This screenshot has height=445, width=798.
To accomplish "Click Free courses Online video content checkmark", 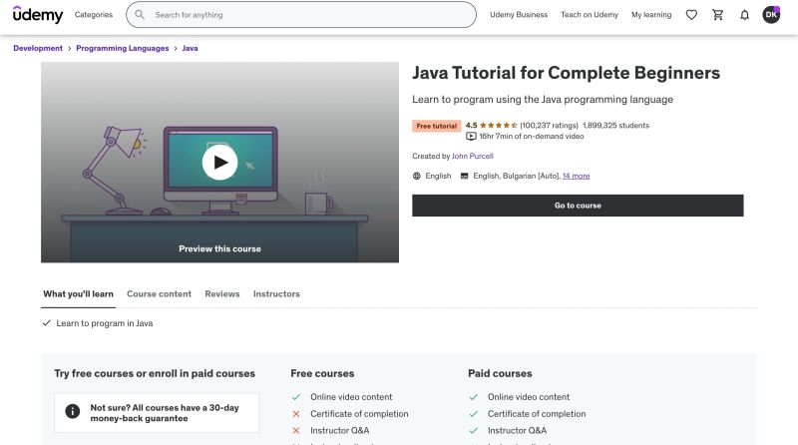I will click(x=296, y=397).
